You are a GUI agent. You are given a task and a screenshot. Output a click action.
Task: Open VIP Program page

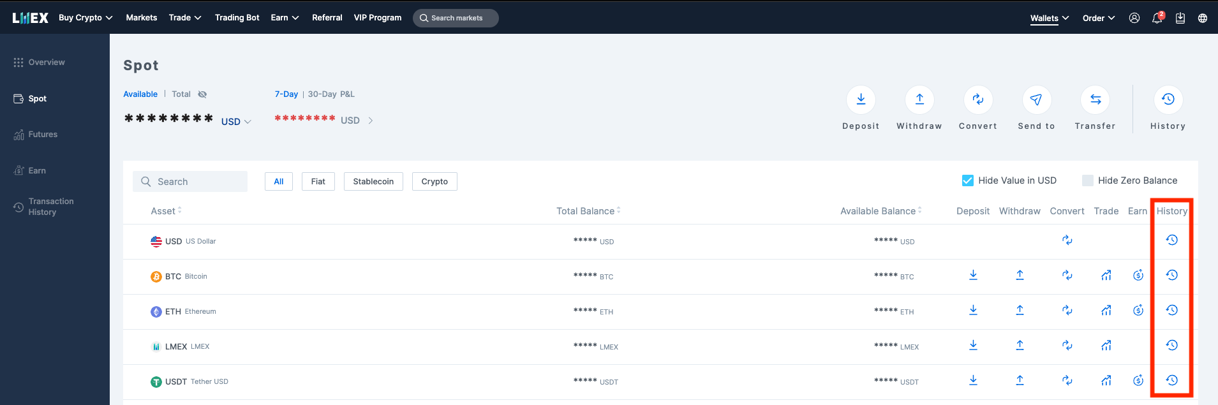click(x=378, y=18)
